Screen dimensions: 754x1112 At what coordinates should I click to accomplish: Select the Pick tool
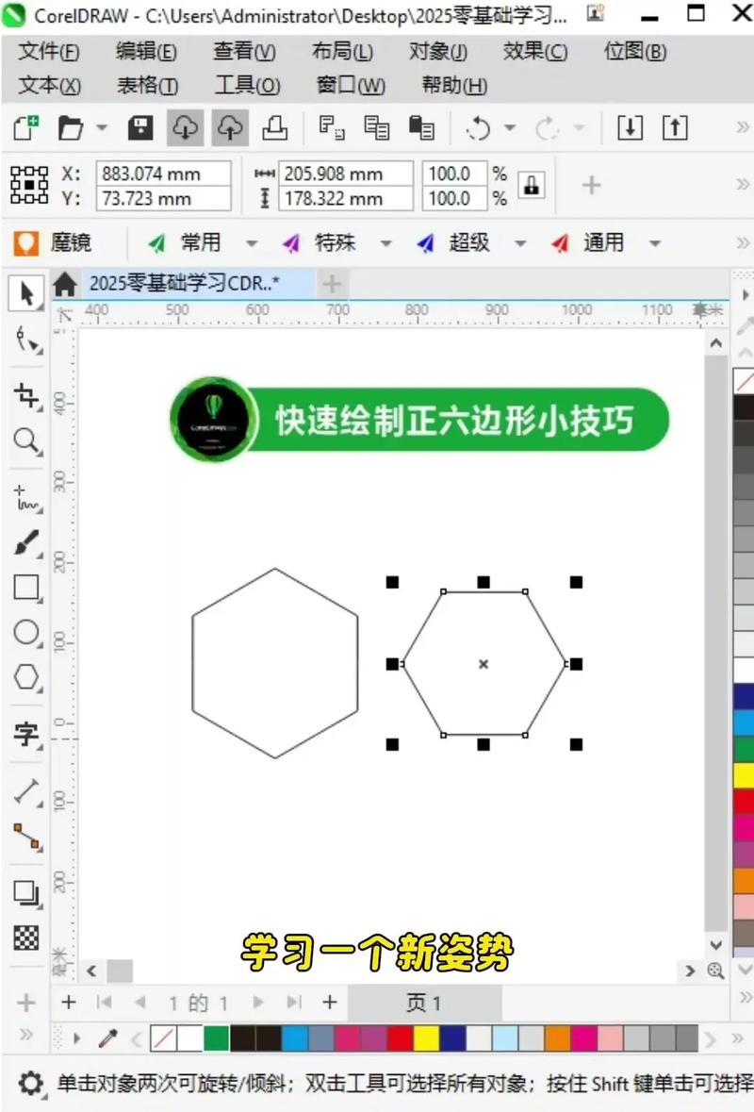point(26,294)
